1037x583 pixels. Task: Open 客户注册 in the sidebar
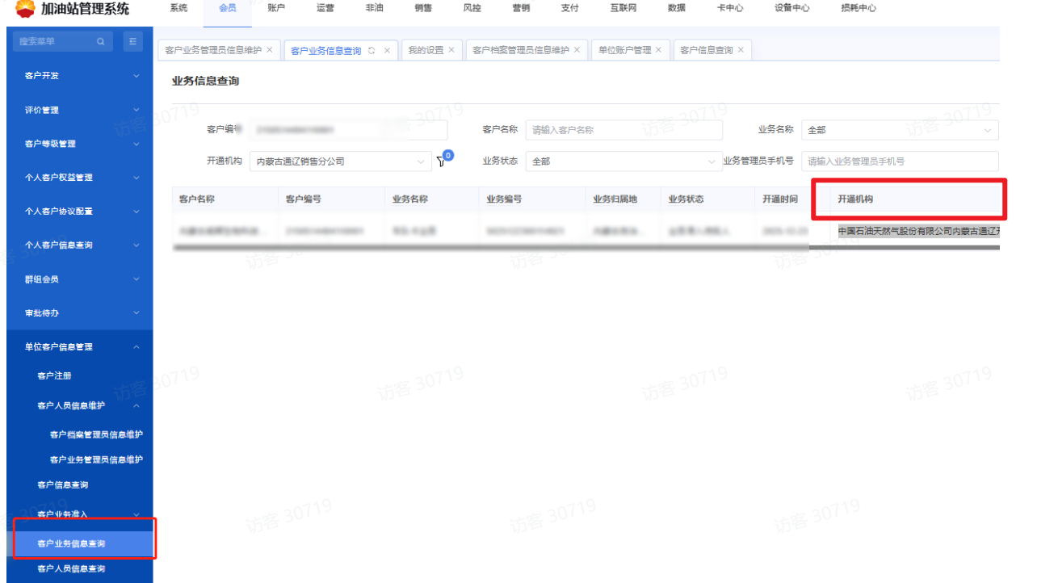point(55,376)
